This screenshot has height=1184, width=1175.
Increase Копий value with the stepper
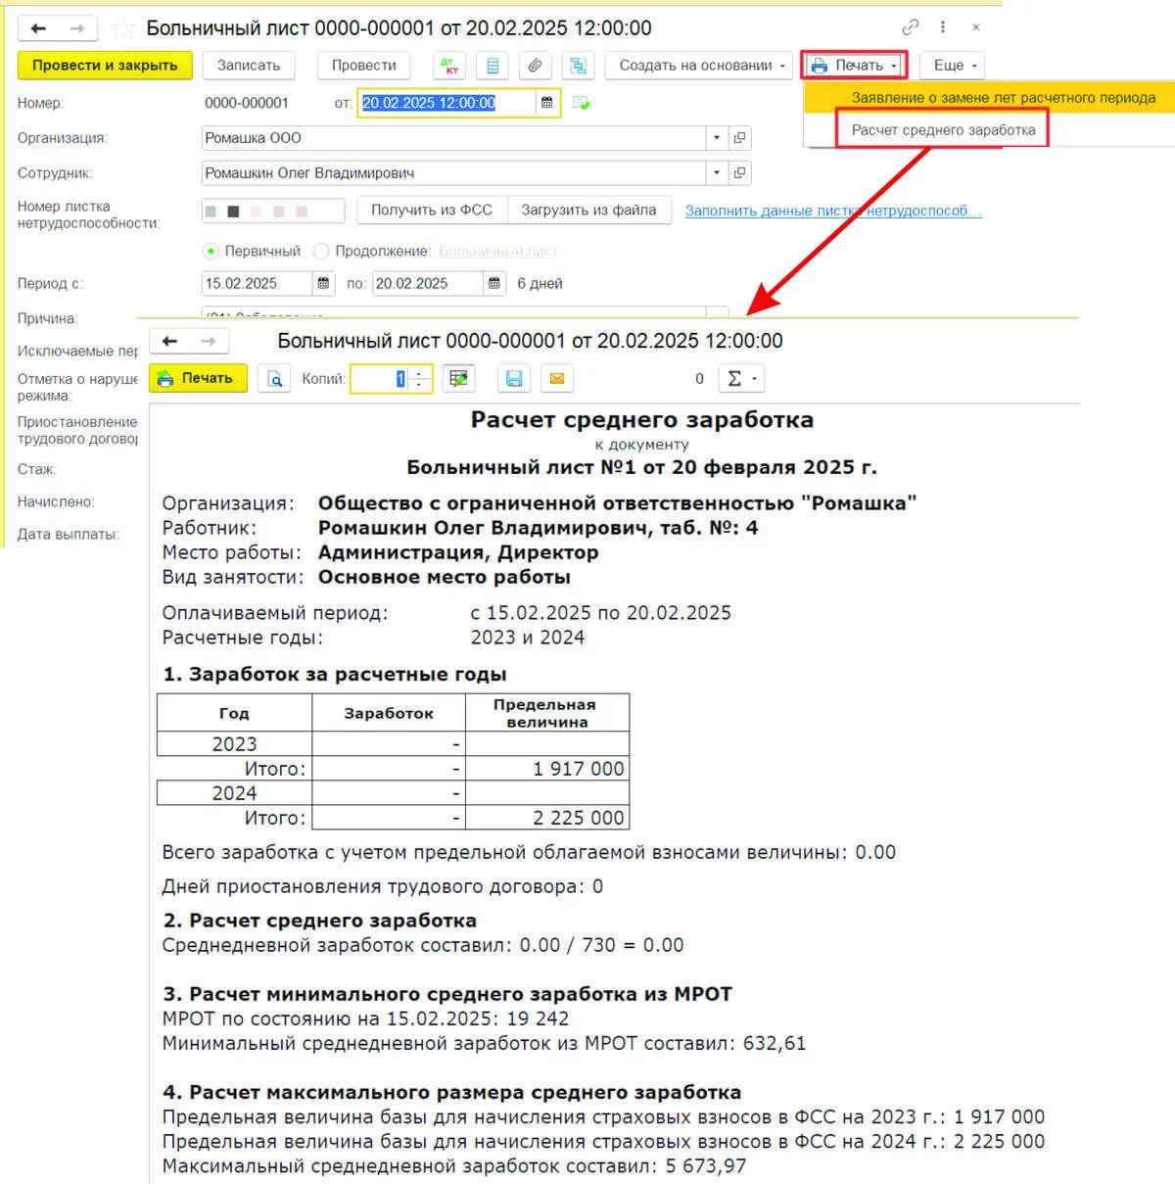(x=419, y=373)
